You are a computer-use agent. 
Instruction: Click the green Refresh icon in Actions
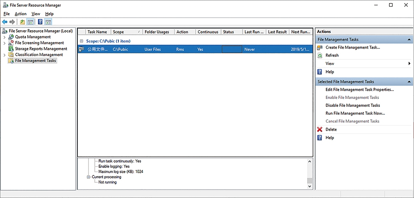[320, 56]
